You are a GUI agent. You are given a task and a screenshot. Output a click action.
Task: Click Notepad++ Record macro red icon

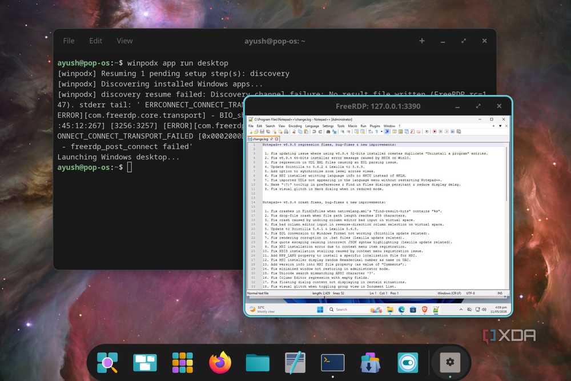tap(435, 131)
